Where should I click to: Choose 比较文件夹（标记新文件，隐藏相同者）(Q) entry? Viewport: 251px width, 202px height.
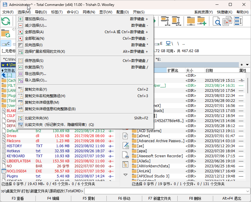pos(85,125)
